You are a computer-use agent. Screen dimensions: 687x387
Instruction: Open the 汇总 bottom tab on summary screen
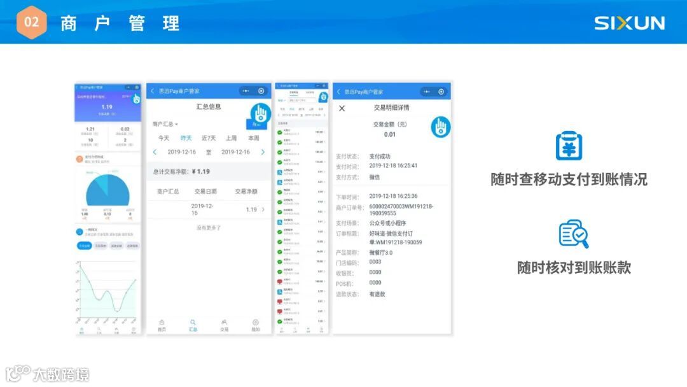(x=193, y=326)
